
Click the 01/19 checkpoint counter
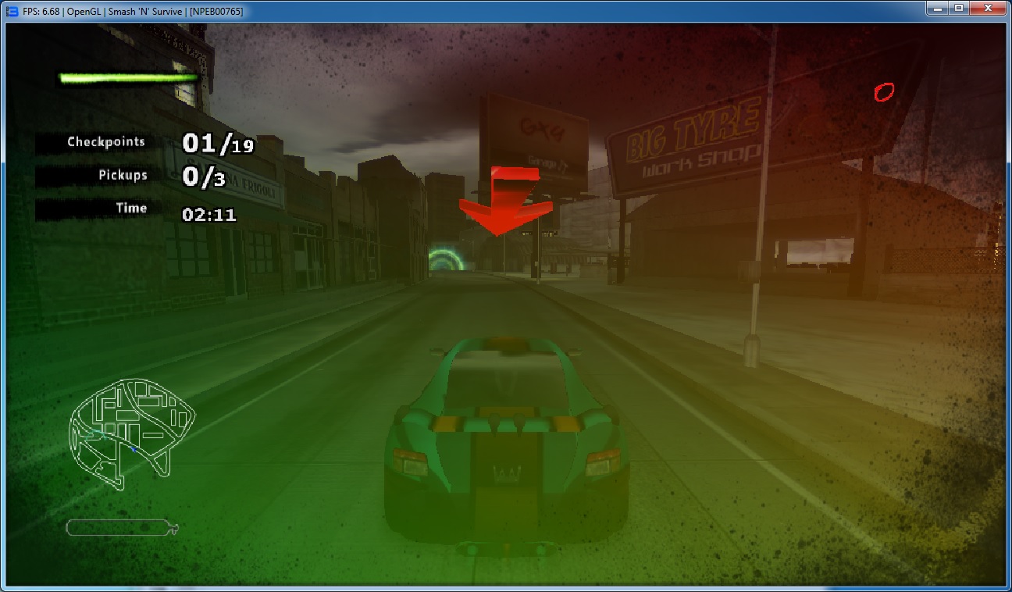[218, 144]
